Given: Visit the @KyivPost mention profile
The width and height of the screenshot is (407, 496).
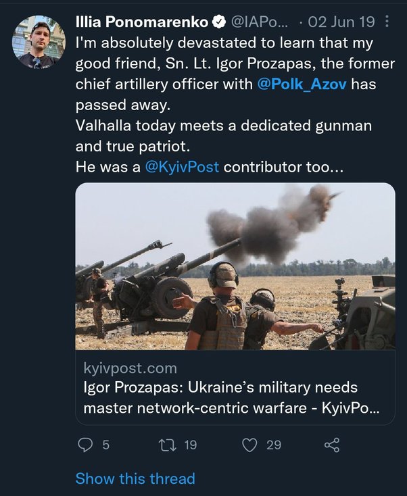Looking at the screenshot, I should pos(183,167).
